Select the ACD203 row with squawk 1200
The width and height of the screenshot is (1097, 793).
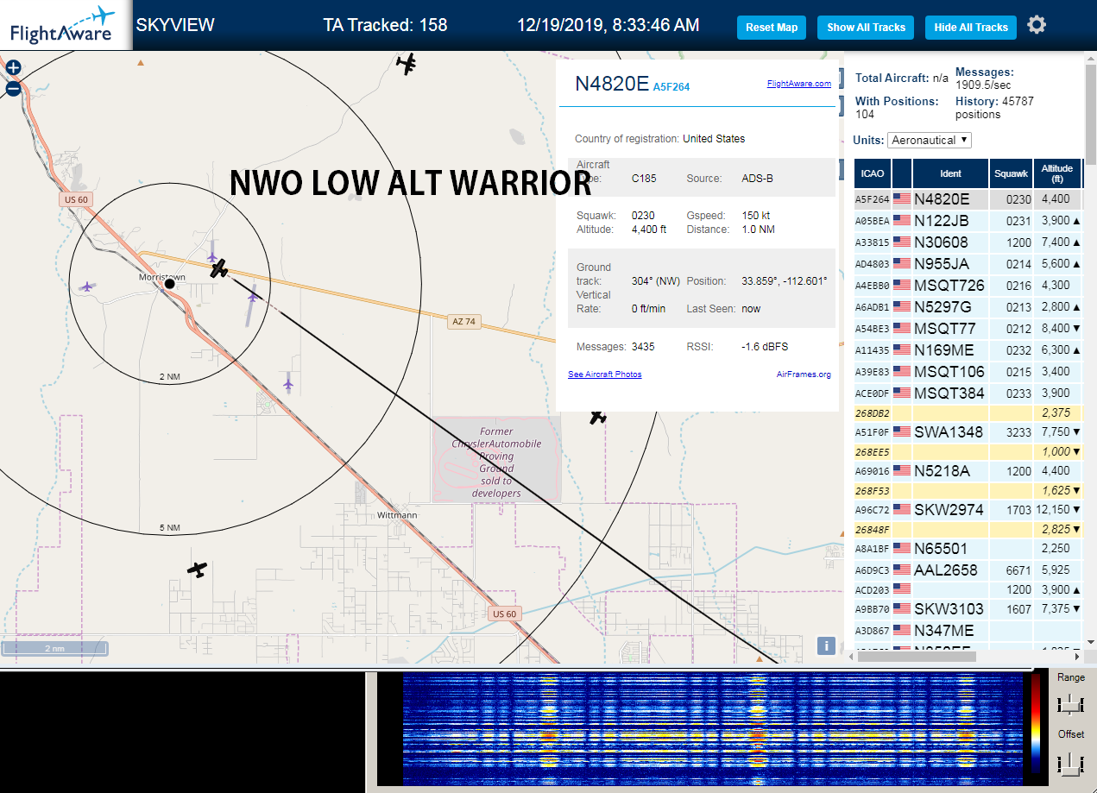click(968, 589)
